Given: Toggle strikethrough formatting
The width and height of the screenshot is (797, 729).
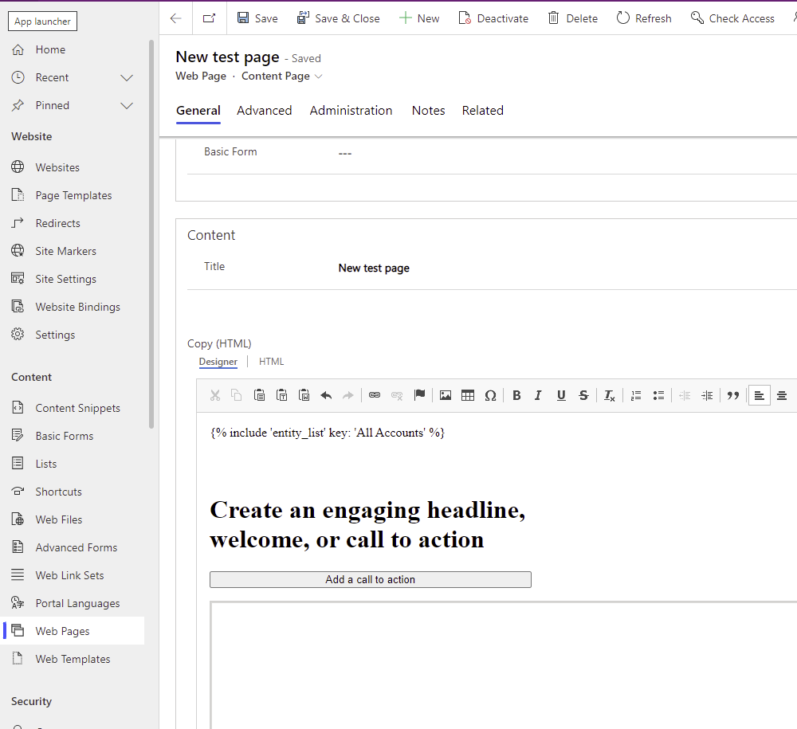Looking at the screenshot, I should click(x=583, y=395).
